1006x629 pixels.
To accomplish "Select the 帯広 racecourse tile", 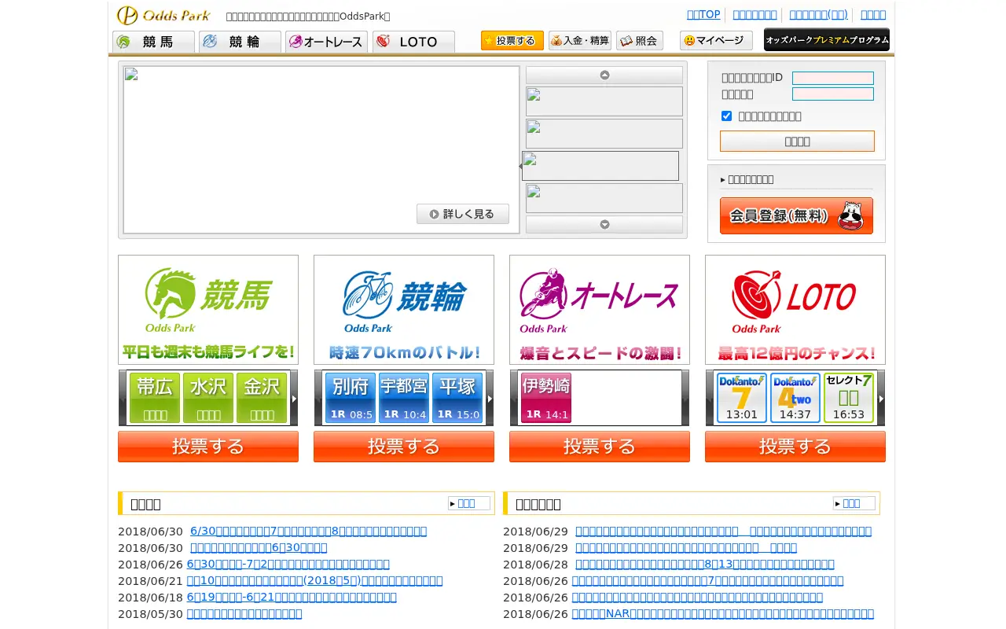I will point(155,398).
